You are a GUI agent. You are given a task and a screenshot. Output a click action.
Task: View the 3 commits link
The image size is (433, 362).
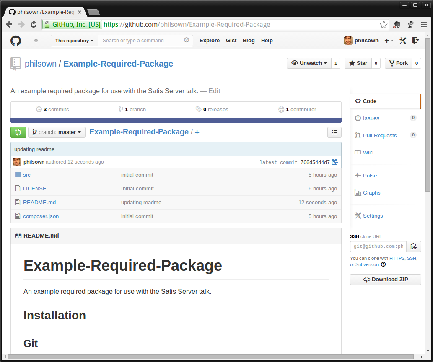[52, 110]
